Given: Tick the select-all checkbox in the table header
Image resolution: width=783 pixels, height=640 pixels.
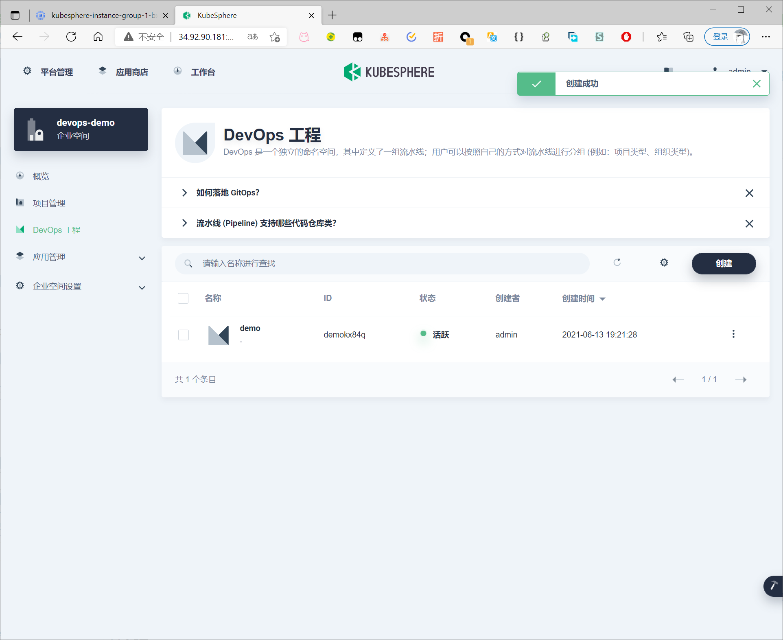Looking at the screenshot, I should [x=183, y=298].
